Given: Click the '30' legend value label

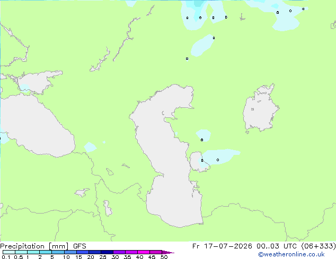Looking at the screenshot, I should coord(115,257).
